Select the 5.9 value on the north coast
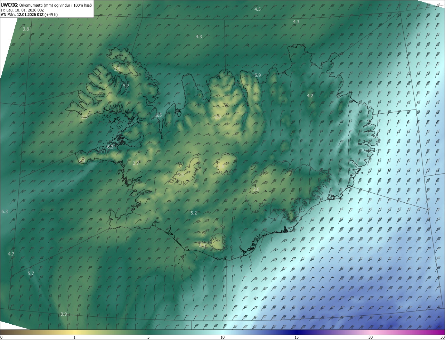445x340 pixels. (x=258, y=75)
